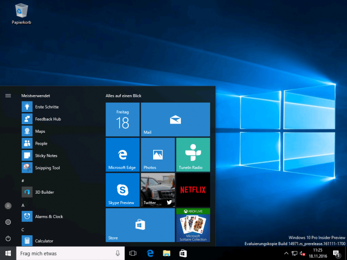Open the Twitter live tile
This screenshot has height=260, width=347.
[x=158, y=190]
